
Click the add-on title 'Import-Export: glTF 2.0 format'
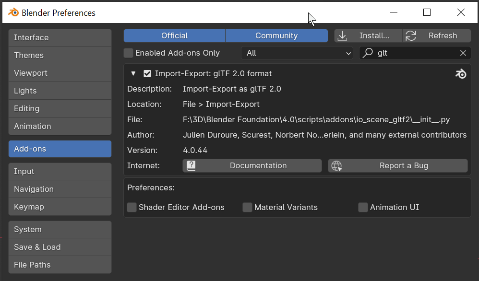coord(213,73)
